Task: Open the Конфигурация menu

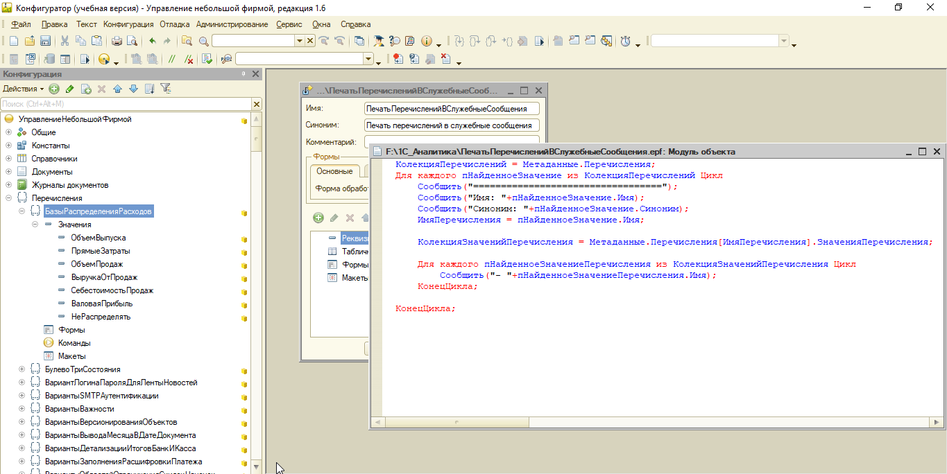Action: [128, 24]
